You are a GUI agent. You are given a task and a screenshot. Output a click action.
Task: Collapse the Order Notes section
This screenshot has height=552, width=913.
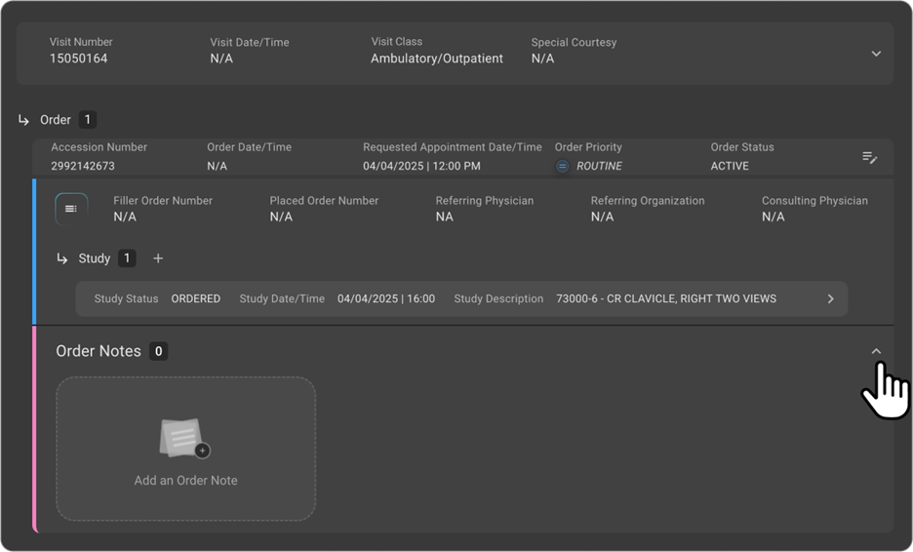tap(875, 351)
